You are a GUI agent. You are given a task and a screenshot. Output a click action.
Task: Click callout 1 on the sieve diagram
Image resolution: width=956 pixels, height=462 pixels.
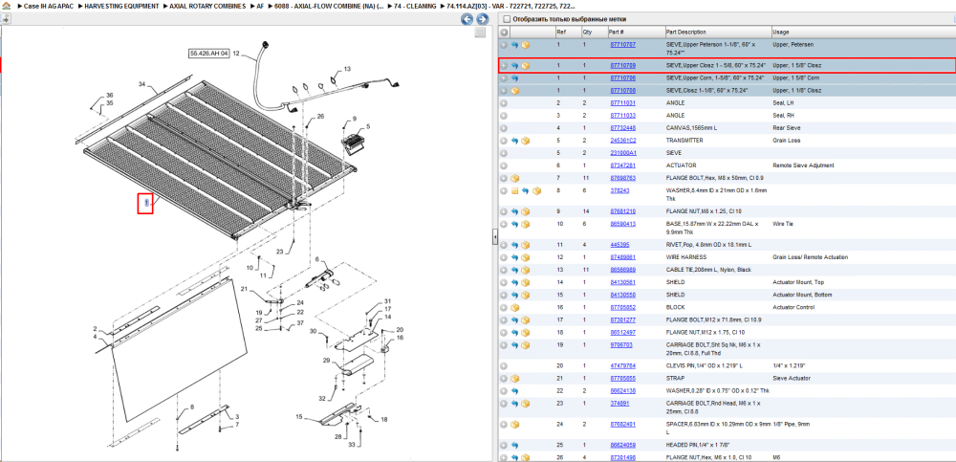click(145, 203)
